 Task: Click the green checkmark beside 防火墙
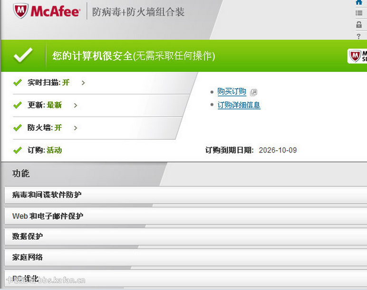click(18, 128)
